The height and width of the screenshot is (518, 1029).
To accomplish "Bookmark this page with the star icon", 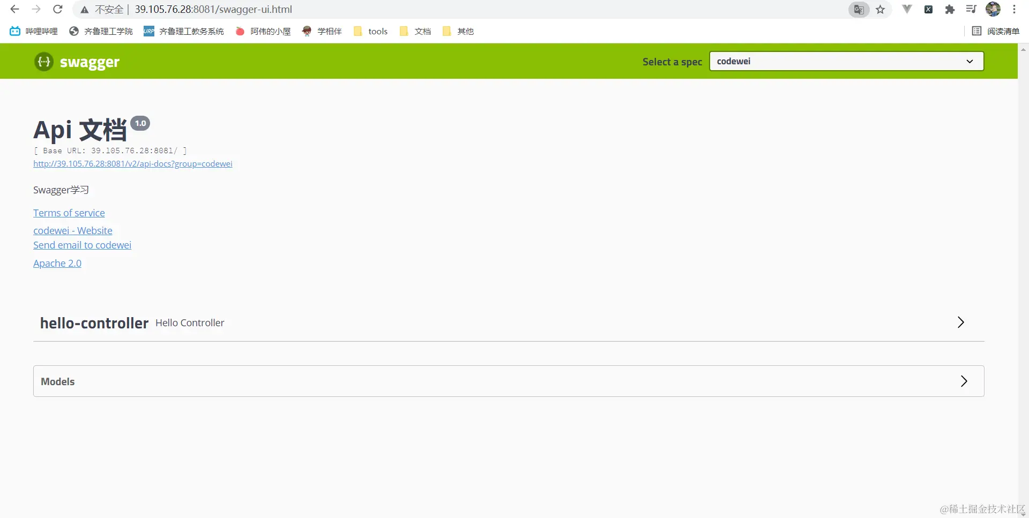I will point(881,10).
